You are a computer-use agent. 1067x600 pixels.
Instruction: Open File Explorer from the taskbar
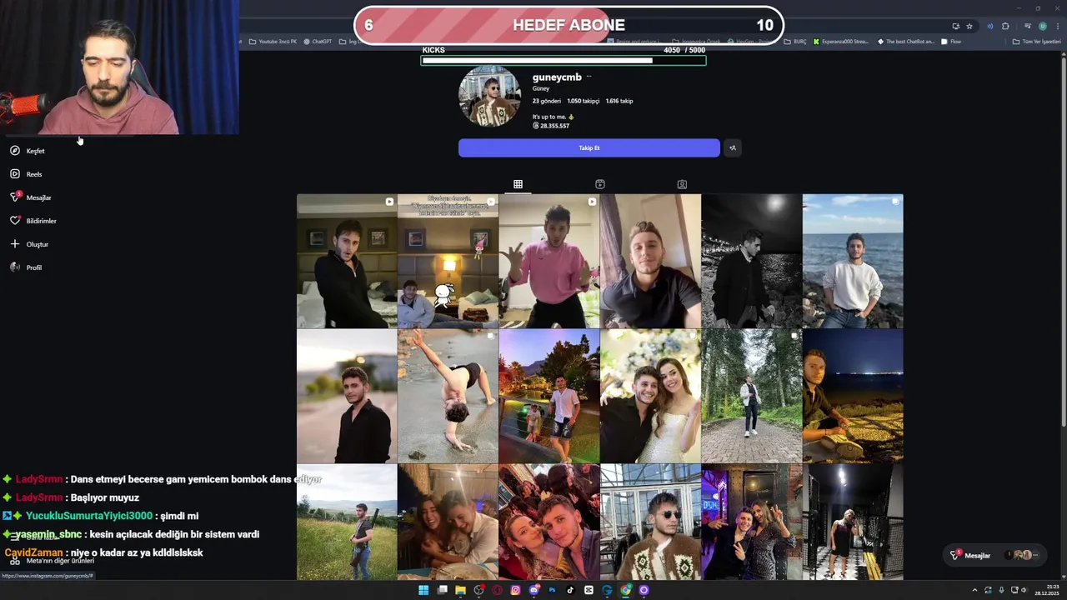point(460,590)
